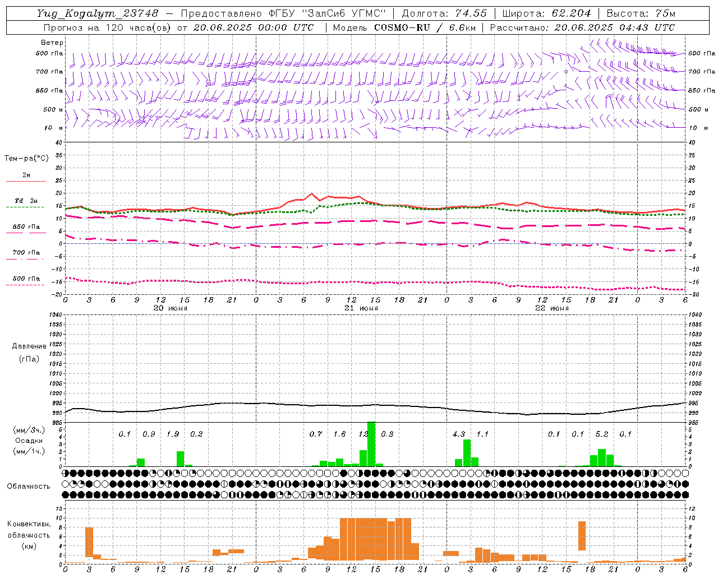Click the 4.3 precipitation value
Viewport: 718px width, 574px height.
tap(459, 434)
